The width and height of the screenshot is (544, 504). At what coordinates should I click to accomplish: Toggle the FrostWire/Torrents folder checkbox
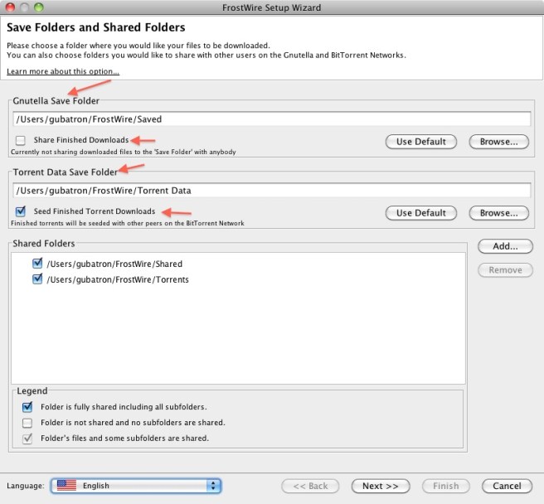point(37,279)
